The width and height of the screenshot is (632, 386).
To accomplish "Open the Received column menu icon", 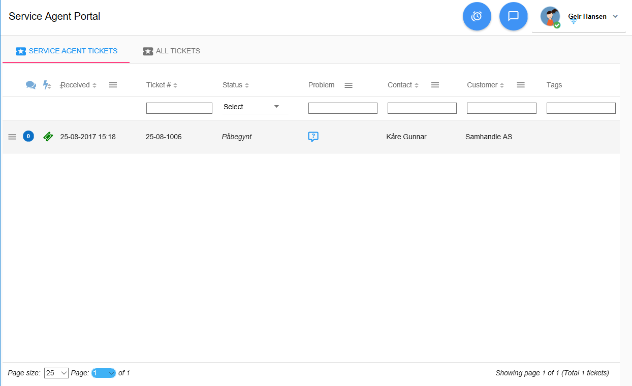I will [x=113, y=85].
